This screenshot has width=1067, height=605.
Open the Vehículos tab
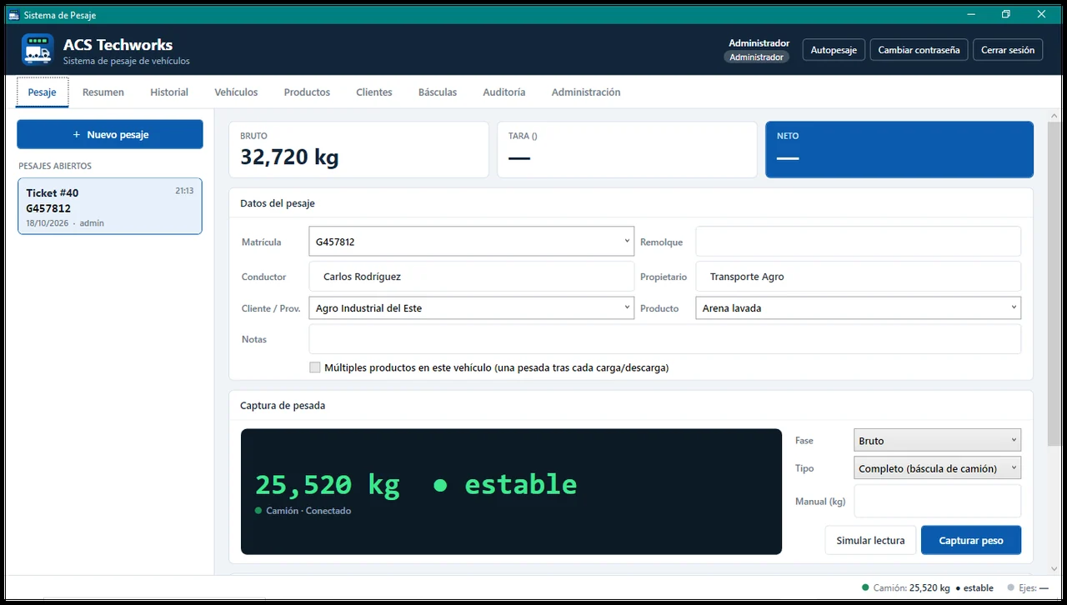[x=236, y=92]
